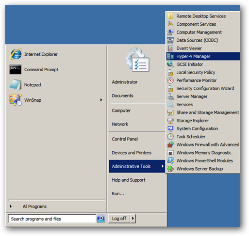Launch Internet Explorer from pinned list
Screen dimensions: 249x236
click(56, 54)
